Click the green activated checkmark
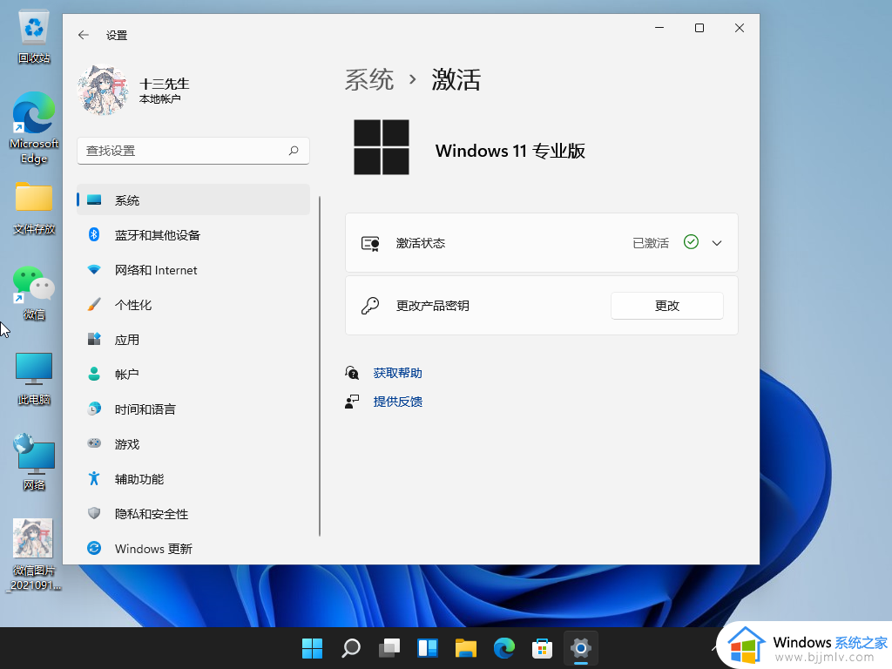The width and height of the screenshot is (892, 669). (691, 242)
